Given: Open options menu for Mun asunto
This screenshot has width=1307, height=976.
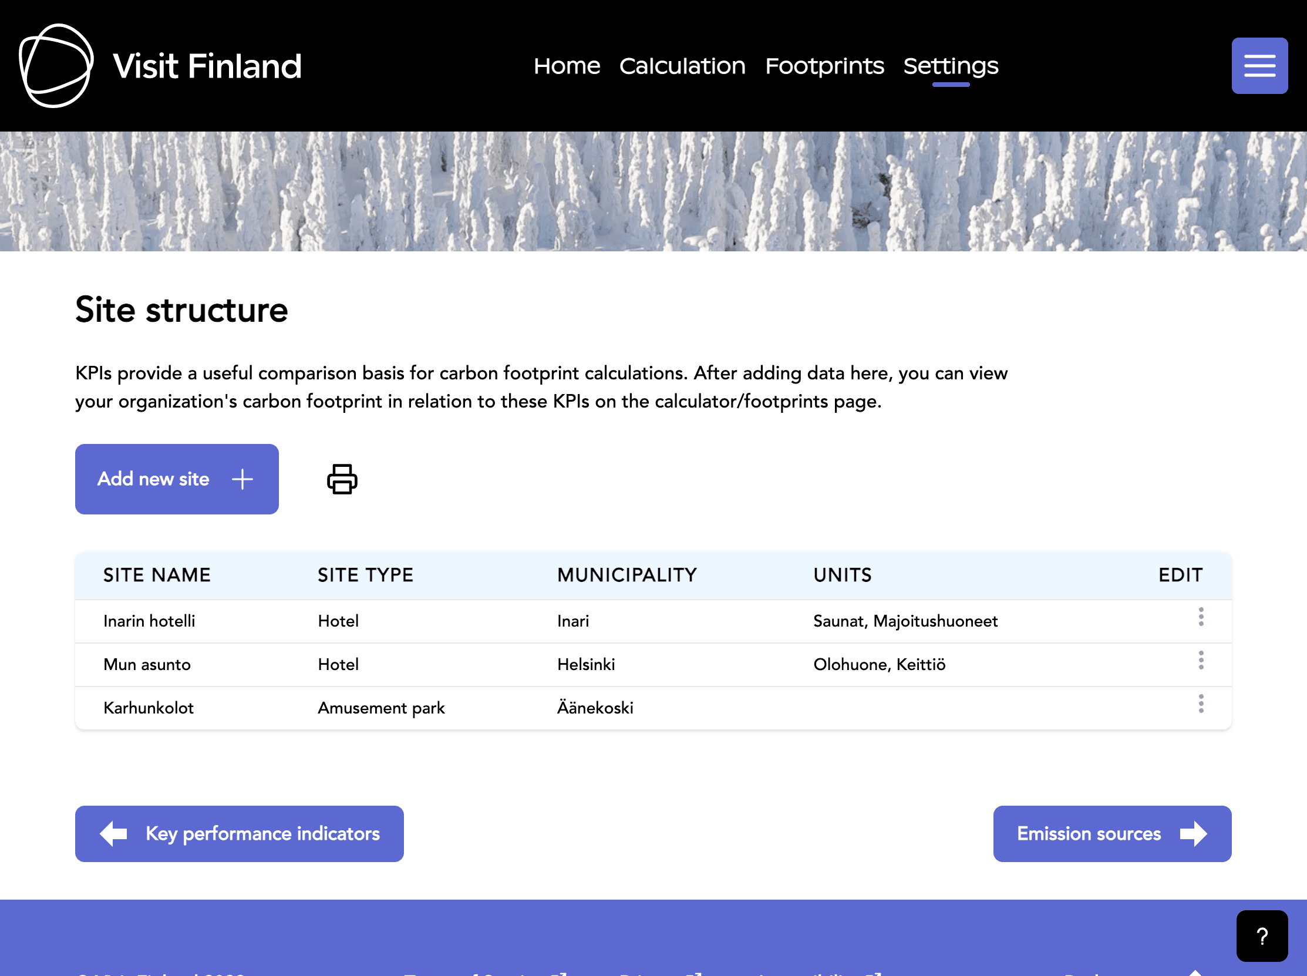Looking at the screenshot, I should (x=1201, y=661).
